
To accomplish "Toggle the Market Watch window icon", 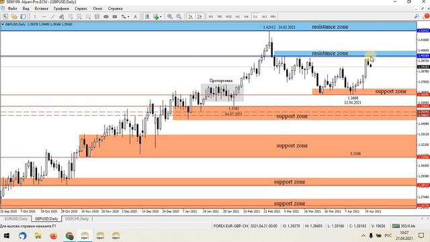I will pyautogui.click(x=24, y=17).
